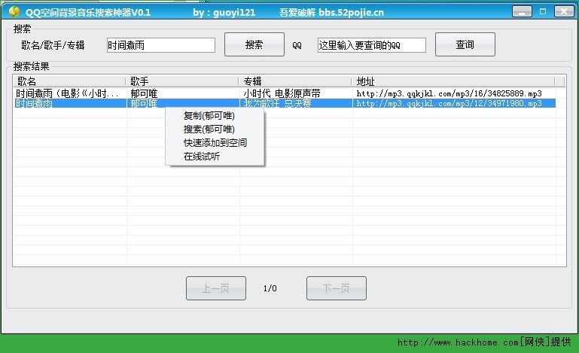
Task: Minimize the window
Action: click(x=522, y=11)
